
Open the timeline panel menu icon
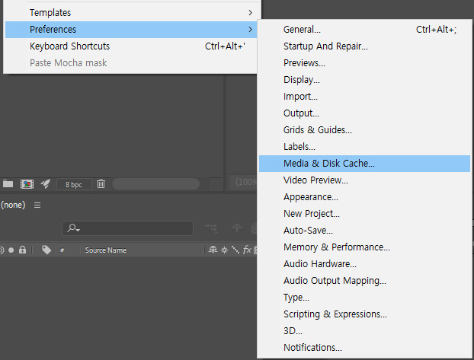click(x=37, y=205)
